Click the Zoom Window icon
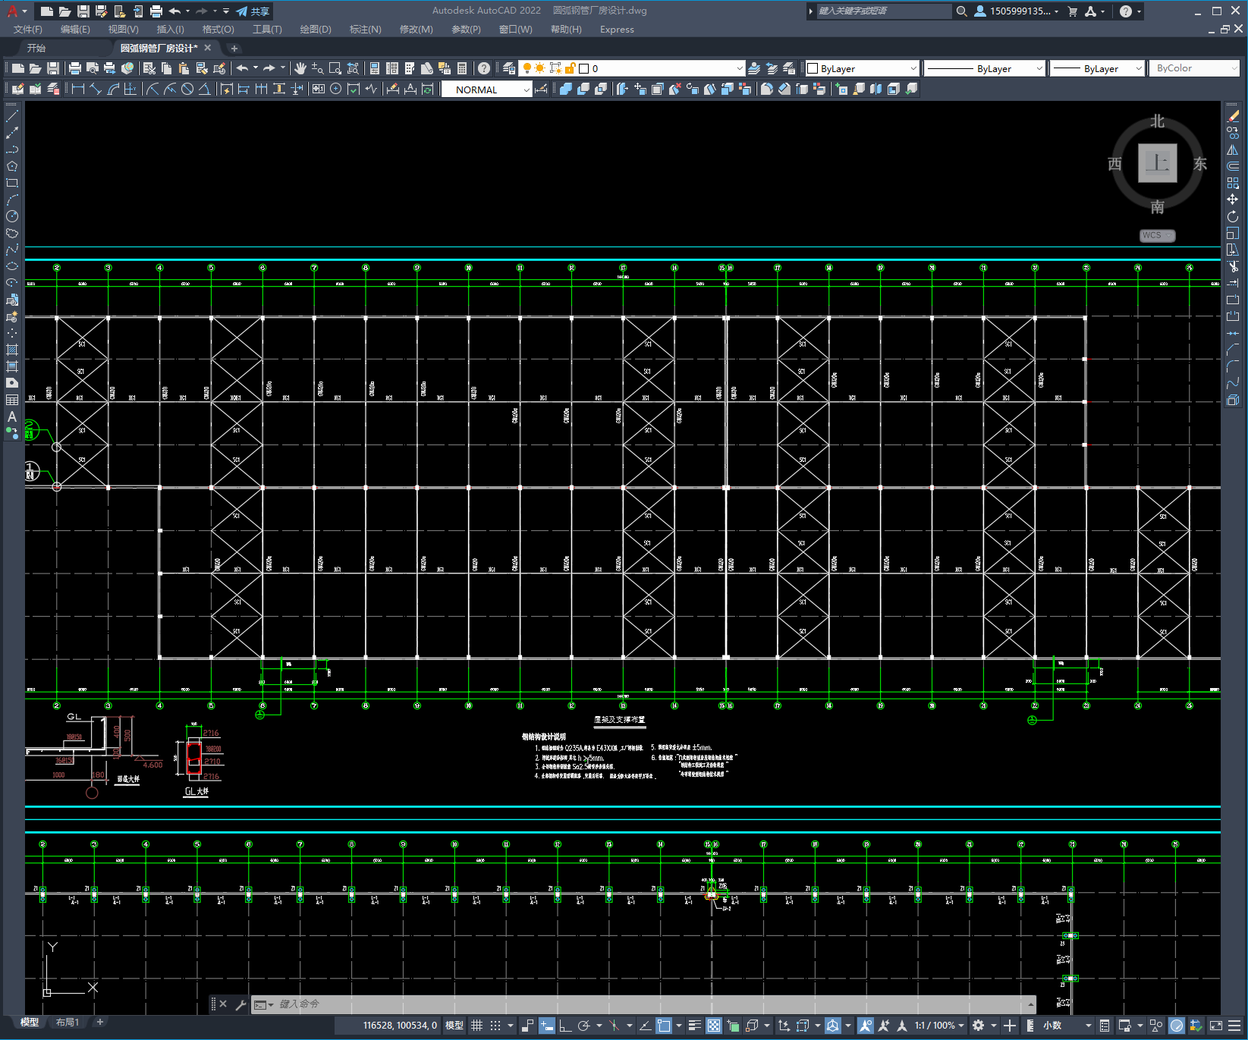 coord(335,68)
